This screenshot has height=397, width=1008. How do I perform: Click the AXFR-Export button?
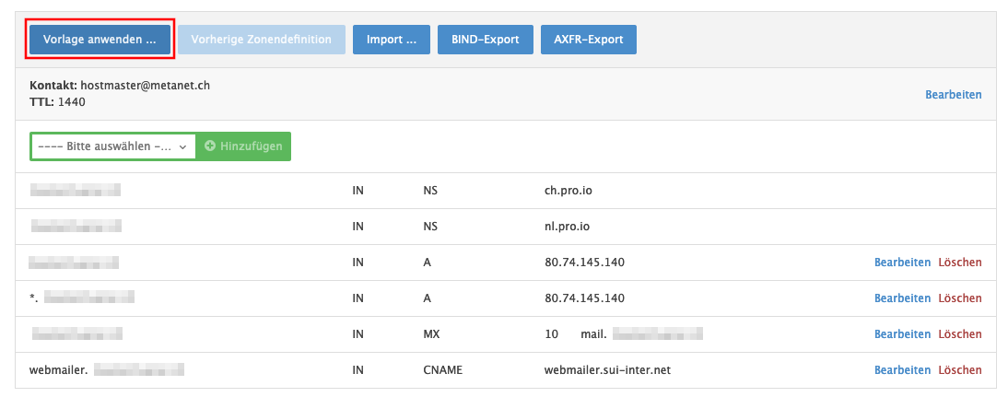(x=588, y=40)
